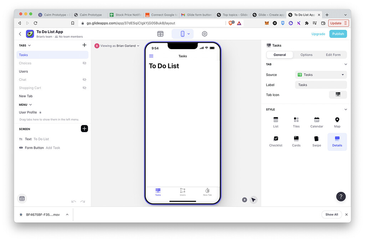Open the Source dropdown for Tasks
365x241 pixels.
click(x=320, y=75)
